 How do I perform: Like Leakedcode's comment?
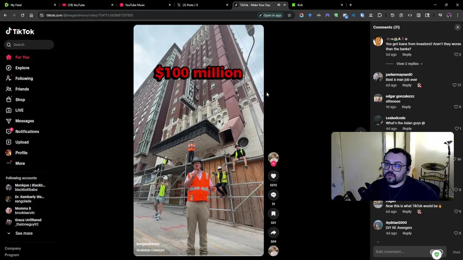tap(456, 129)
